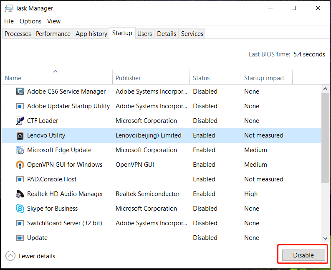Select Skype for Business entry name
Viewport: 331px width, 270px height.
(52, 209)
